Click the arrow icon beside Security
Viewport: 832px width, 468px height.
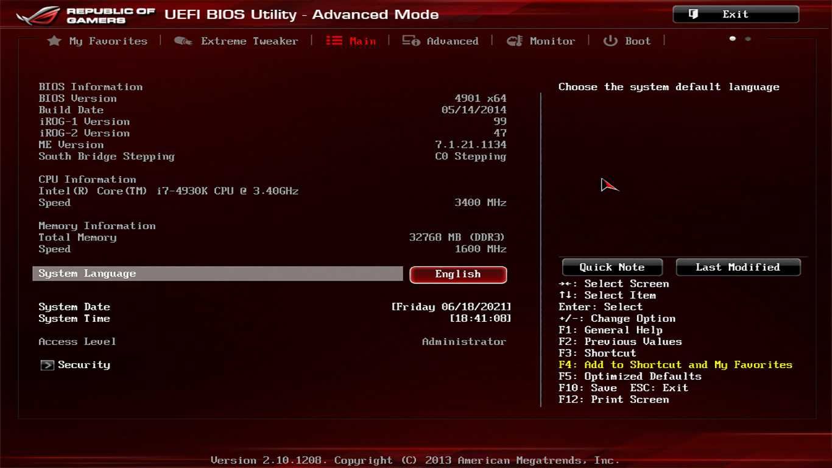coord(47,365)
